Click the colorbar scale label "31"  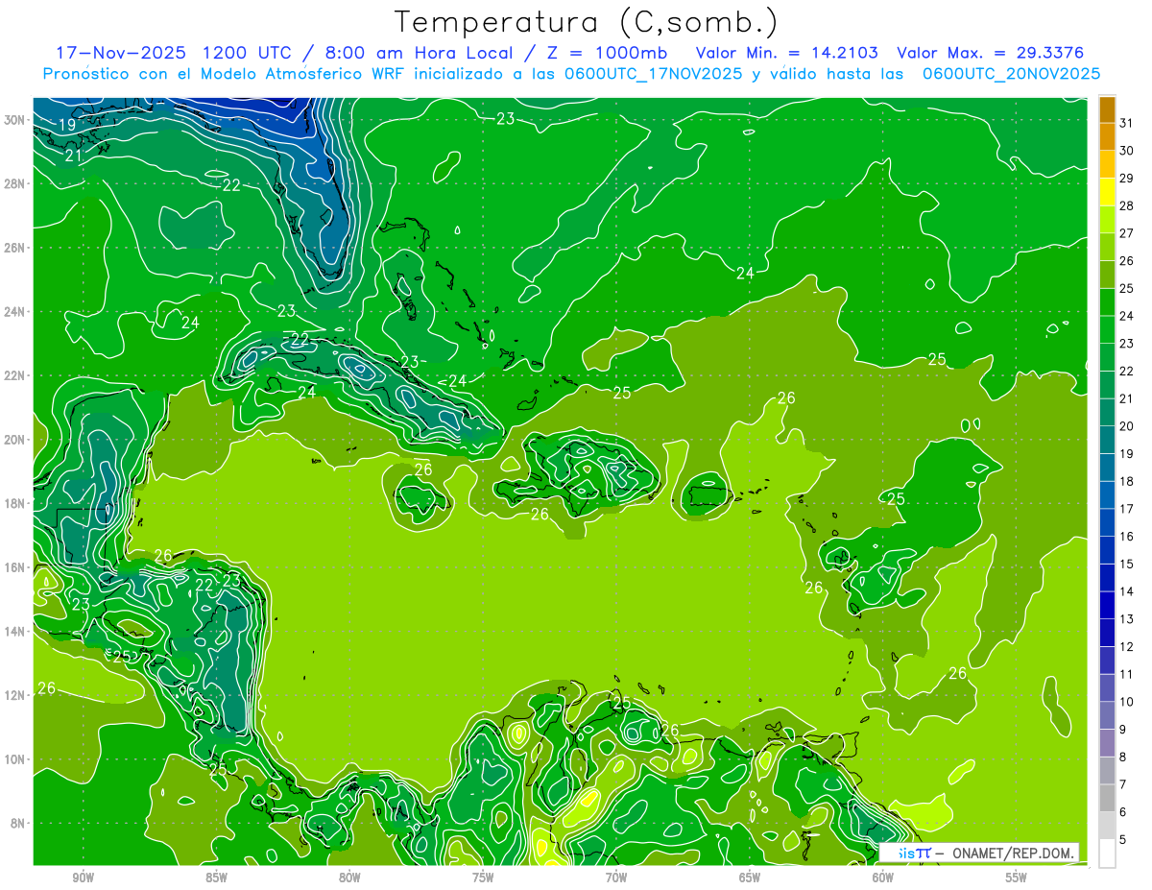click(x=1126, y=123)
